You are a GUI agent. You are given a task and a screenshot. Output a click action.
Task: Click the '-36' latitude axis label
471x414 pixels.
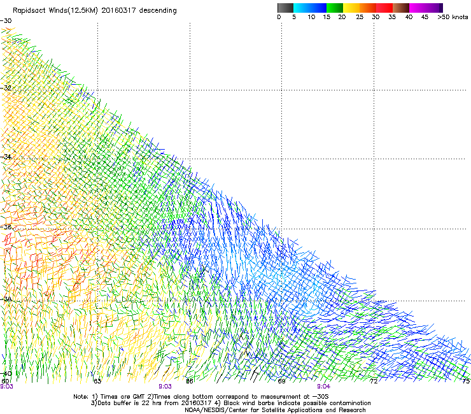pyautogui.click(x=6, y=227)
